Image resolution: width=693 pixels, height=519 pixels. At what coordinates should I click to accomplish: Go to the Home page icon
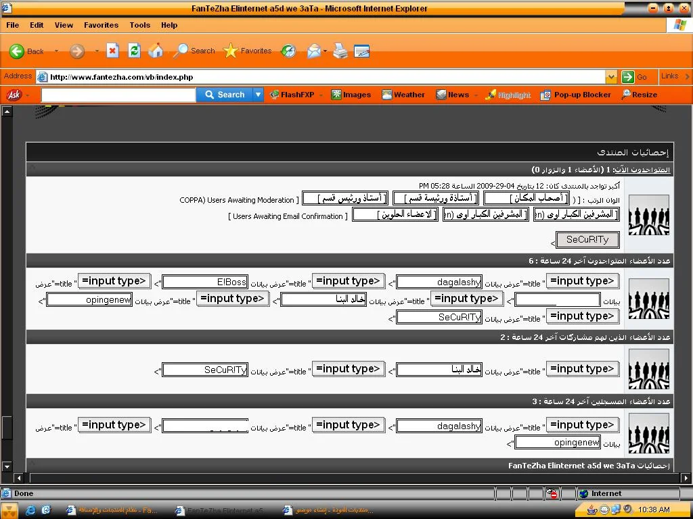point(156,51)
